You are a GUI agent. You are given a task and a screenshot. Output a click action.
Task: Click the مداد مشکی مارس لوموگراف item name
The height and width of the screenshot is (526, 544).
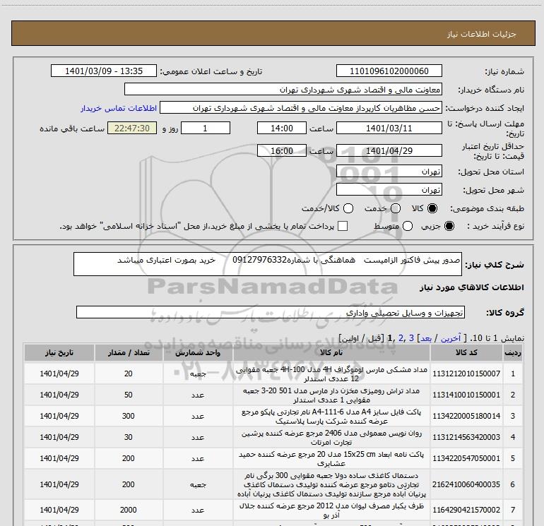pyautogui.click(x=331, y=373)
